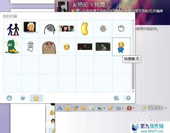170x133 pixels.
Task: Insert the brown walrus face emoticon
Action: [x=49, y=47]
